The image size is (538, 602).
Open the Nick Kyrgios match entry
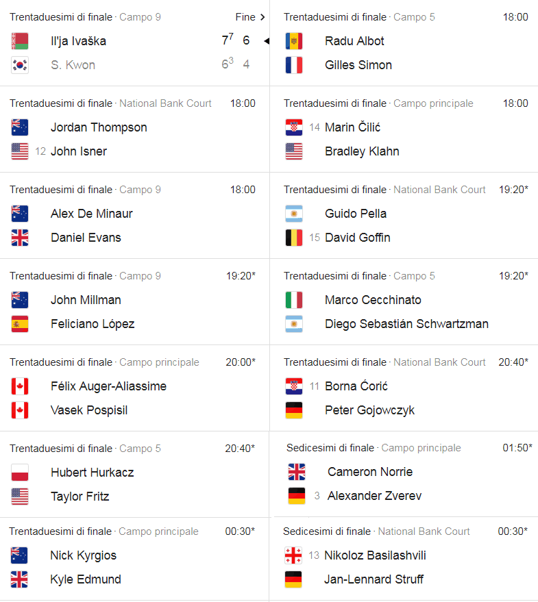[x=134, y=559]
